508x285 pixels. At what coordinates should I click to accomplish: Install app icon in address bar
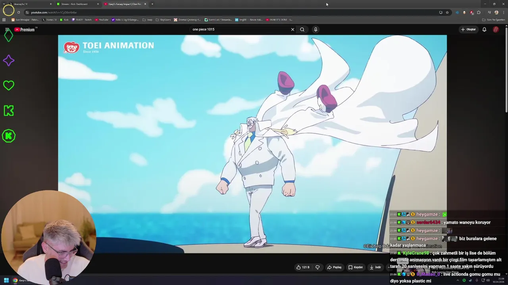[x=441, y=12]
